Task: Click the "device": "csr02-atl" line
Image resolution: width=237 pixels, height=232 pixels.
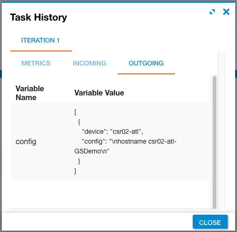Action: tap(112, 131)
